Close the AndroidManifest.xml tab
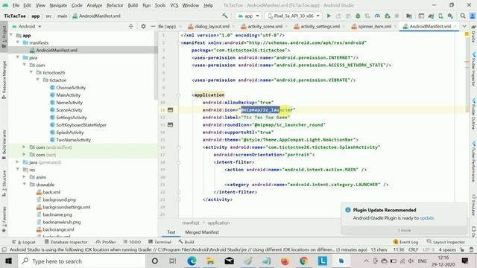Viewport: 477px width, 268px height. coord(455,27)
